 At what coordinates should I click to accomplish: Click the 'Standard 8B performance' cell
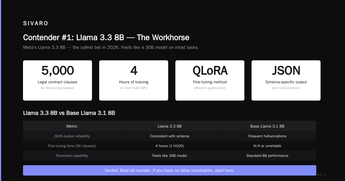(267, 156)
